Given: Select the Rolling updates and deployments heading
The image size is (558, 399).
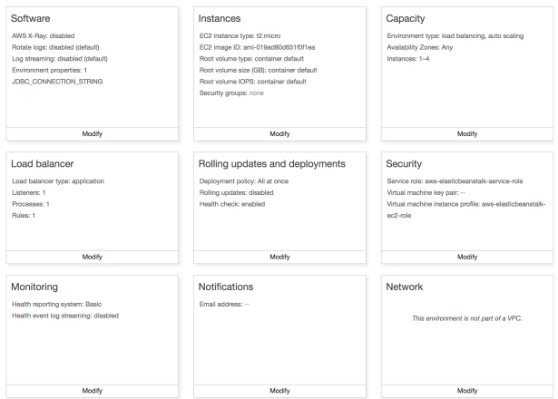Looking at the screenshot, I should coord(272,164).
